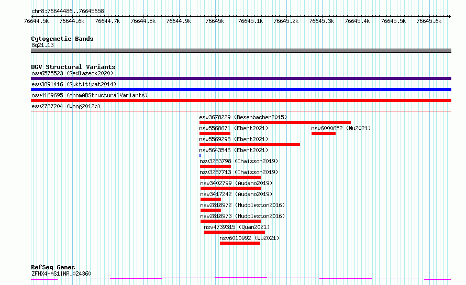Click the thin red esv2737204 variant line
The image size is (466, 285).
pos(241,111)
